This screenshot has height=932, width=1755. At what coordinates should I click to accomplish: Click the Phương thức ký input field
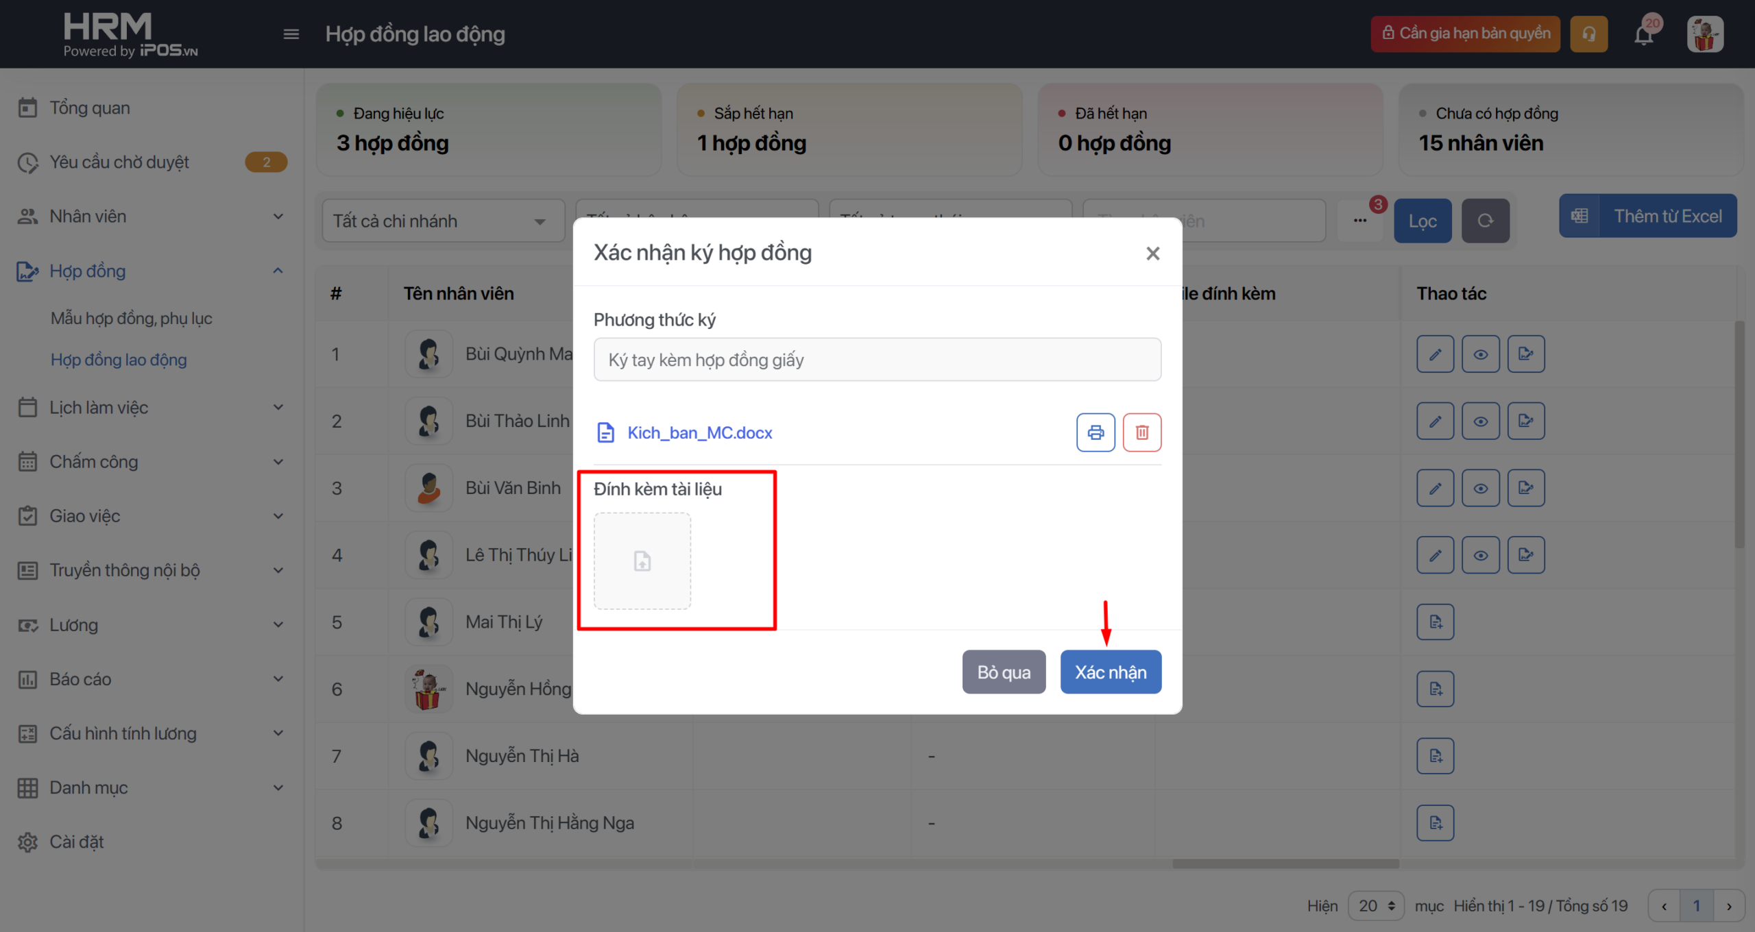[877, 360]
